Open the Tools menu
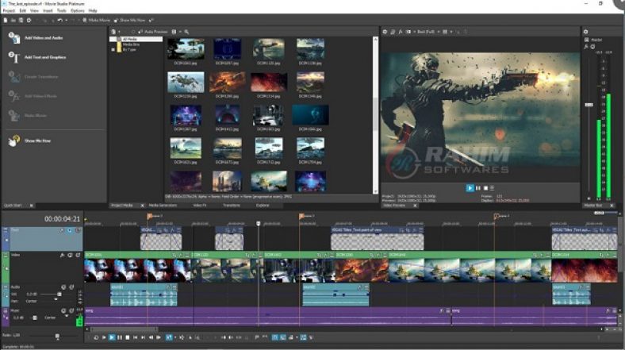The image size is (625, 350). 61,10
